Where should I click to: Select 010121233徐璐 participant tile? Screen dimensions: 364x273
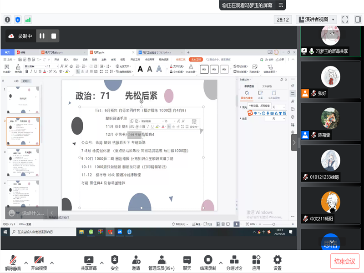331,163
